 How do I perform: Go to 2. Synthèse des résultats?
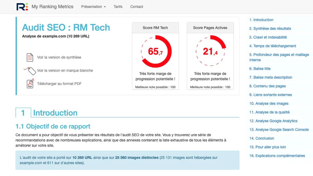270,29
